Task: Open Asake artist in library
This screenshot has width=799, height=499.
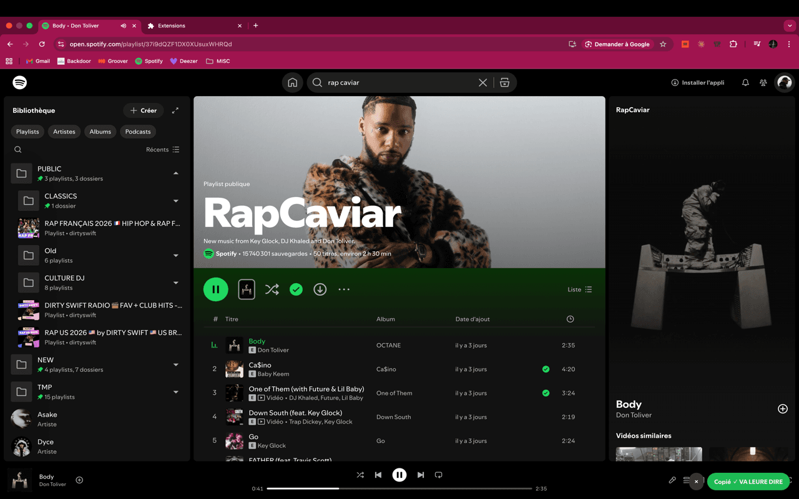Action: click(x=97, y=419)
